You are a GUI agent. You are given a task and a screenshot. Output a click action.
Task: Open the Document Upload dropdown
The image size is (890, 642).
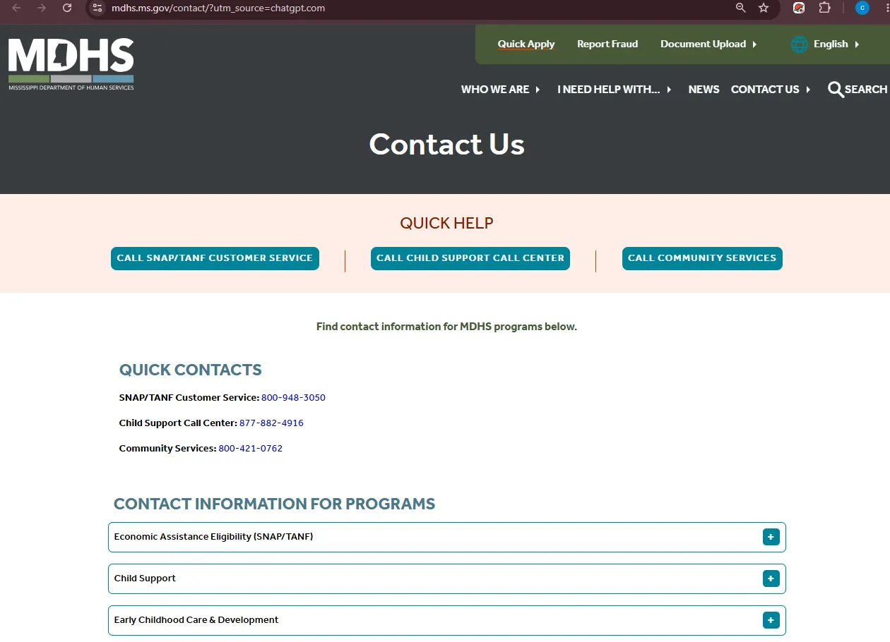click(708, 44)
